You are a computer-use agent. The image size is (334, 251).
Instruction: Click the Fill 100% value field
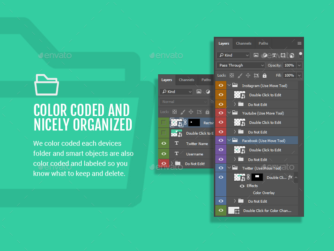(x=289, y=75)
